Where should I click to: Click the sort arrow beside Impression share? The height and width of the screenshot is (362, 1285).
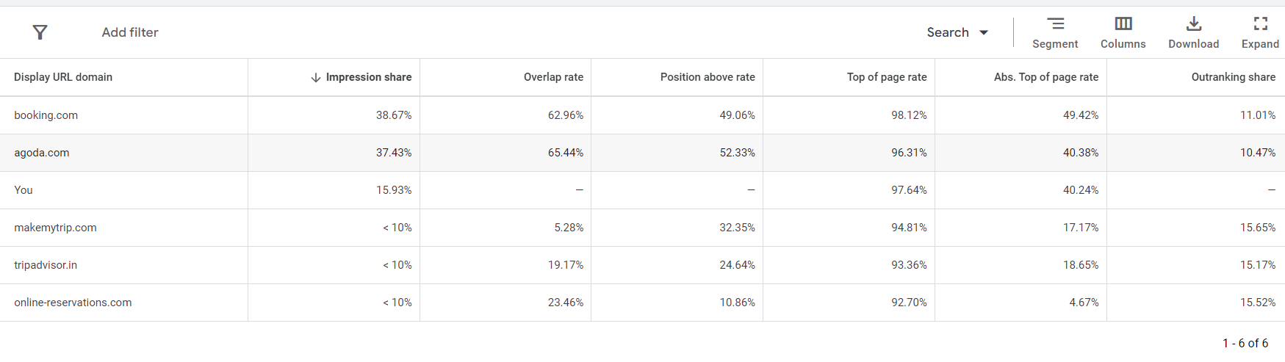316,77
